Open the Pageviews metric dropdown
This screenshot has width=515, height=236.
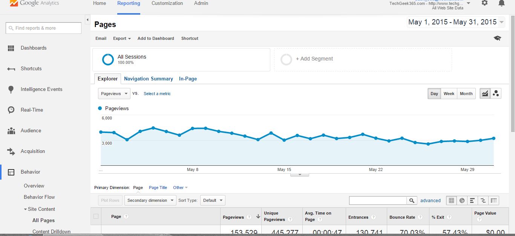coord(114,94)
